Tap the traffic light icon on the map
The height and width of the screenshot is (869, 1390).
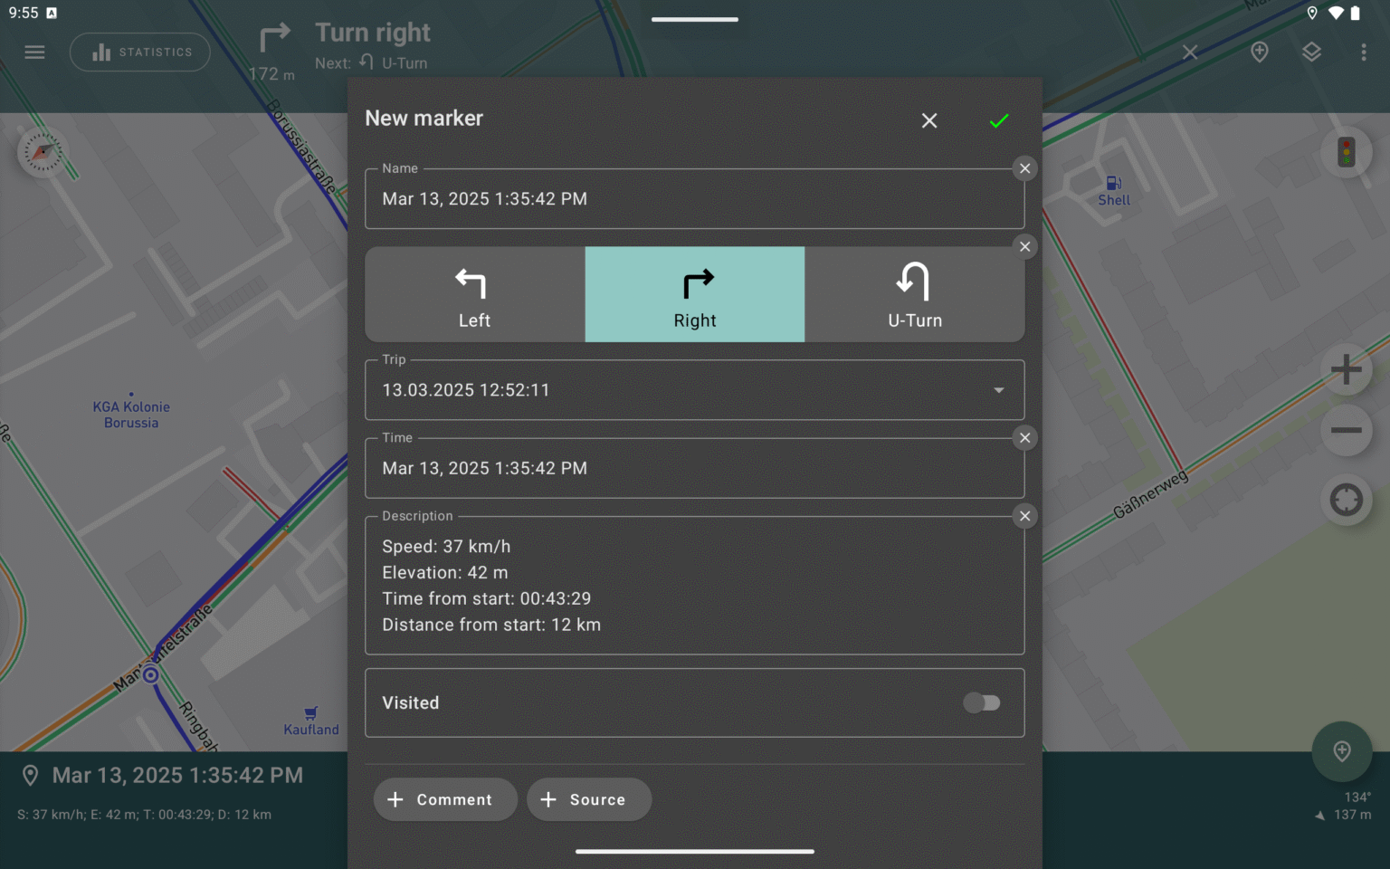1347,152
